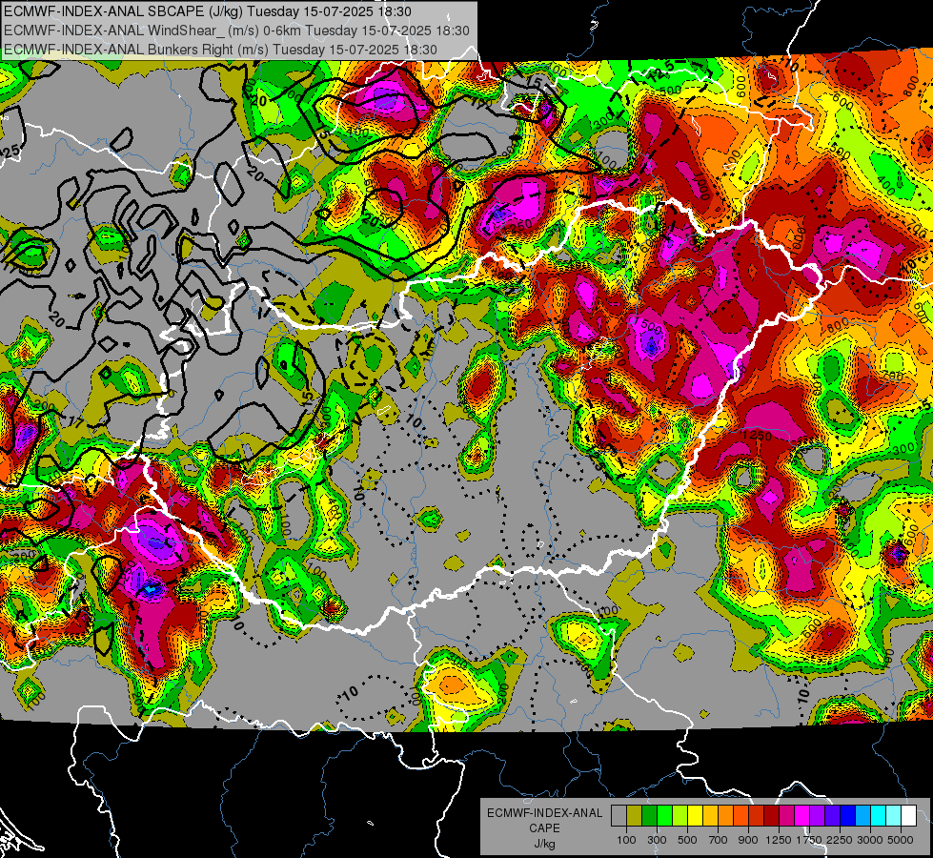
Task: Click the dark green swatch in the CAPE legend
Action: [649, 815]
